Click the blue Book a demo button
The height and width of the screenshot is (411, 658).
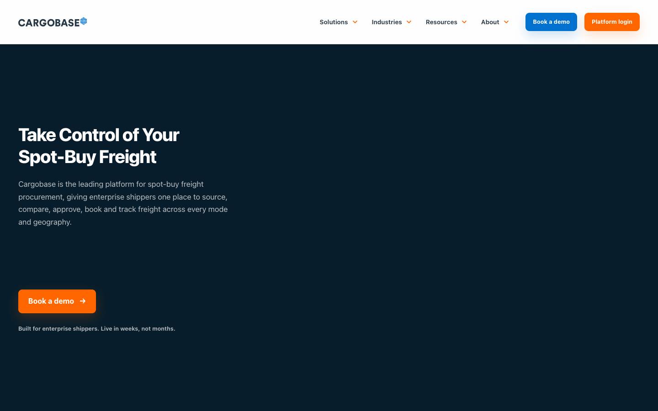pos(551,22)
